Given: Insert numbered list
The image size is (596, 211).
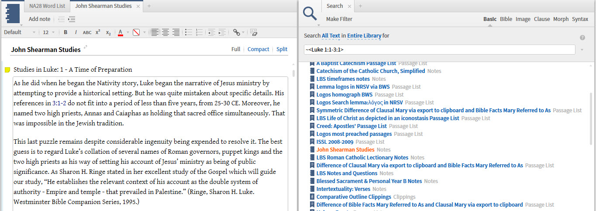Looking at the screenshot, I should pyautogui.click(x=199, y=32).
